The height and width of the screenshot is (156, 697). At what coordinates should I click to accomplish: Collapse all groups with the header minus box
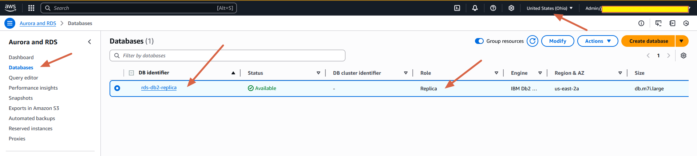pyautogui.click(x=131, y=73)
